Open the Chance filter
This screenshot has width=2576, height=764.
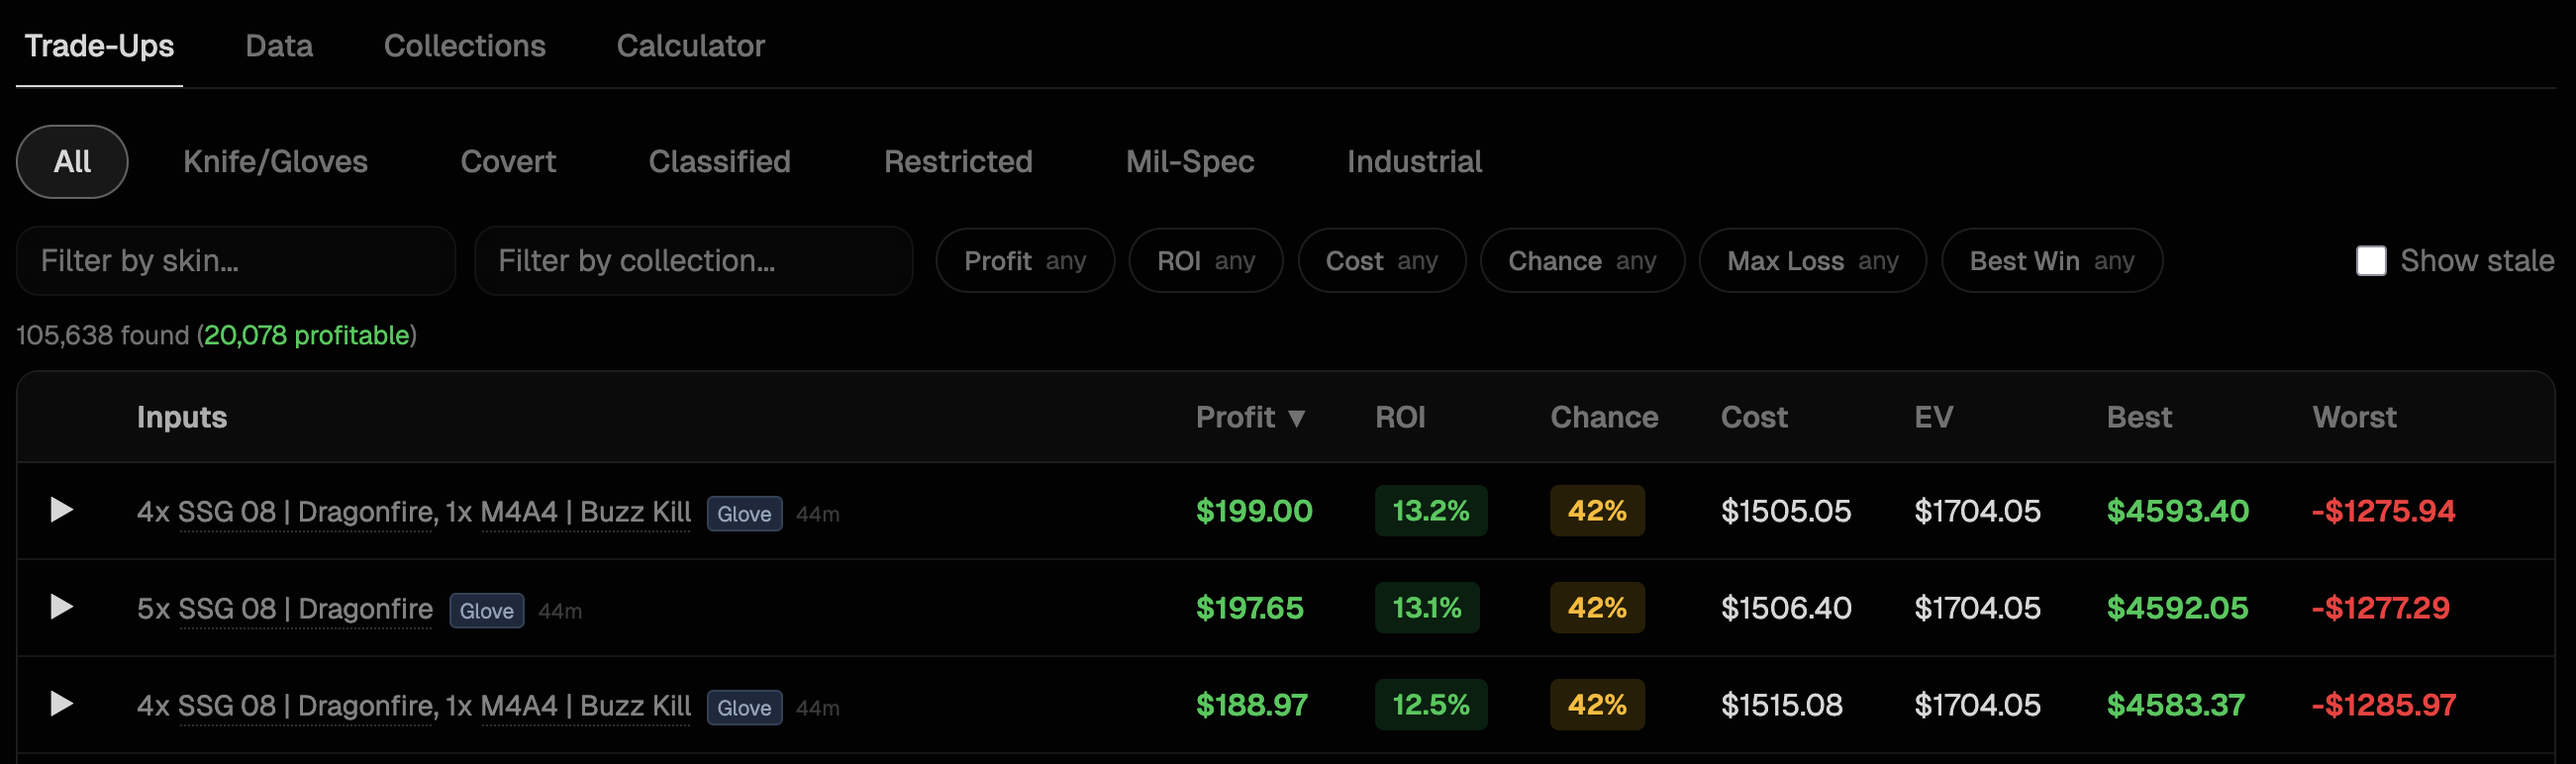click(1581, 260)
